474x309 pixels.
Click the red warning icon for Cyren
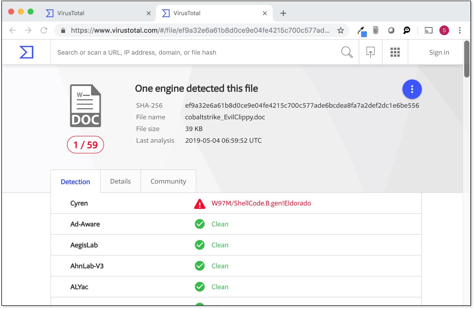[x=200, y=204]
